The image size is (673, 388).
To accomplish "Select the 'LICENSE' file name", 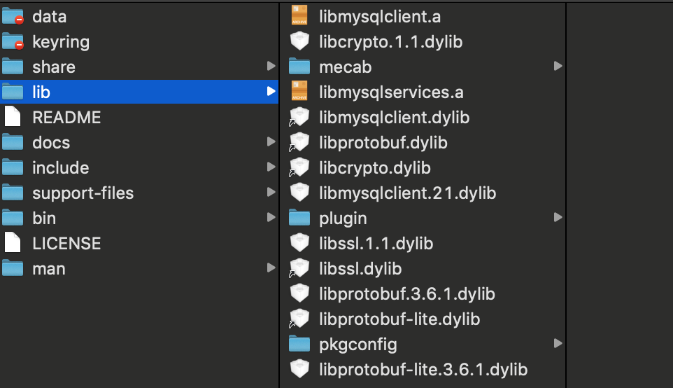I will point(66,244).
